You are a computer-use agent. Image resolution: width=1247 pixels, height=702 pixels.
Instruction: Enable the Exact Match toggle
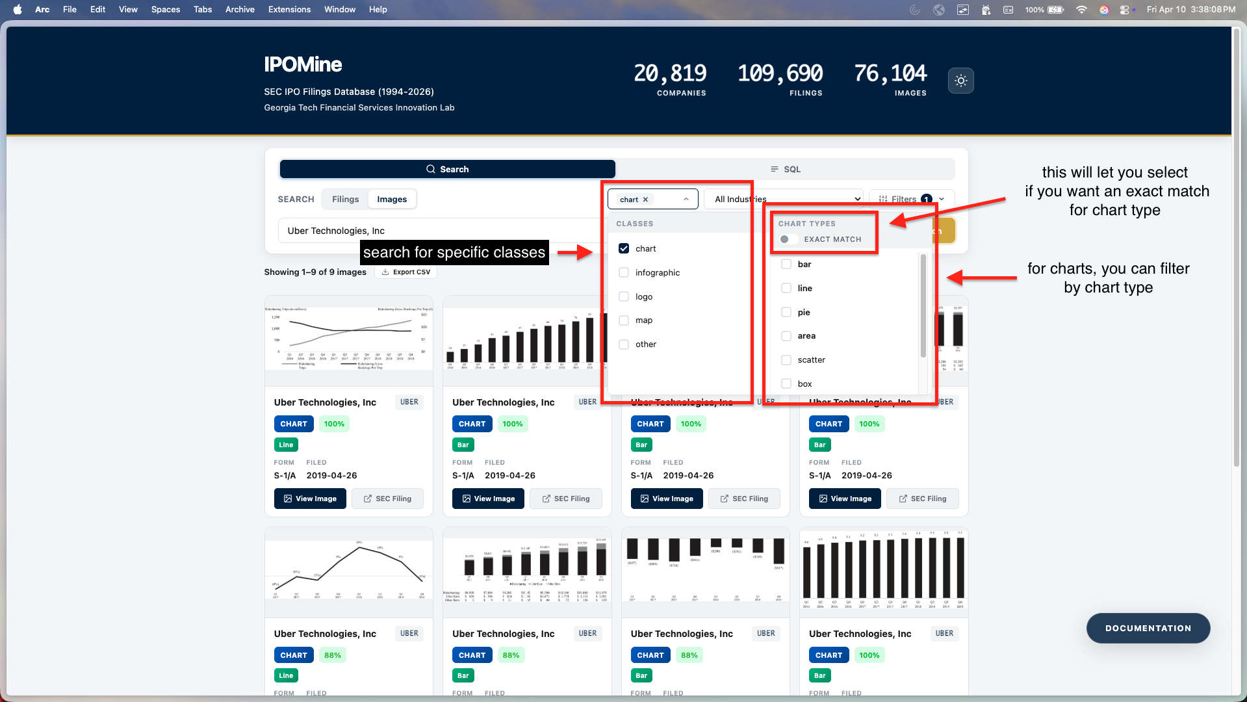[x=788, y=239]
